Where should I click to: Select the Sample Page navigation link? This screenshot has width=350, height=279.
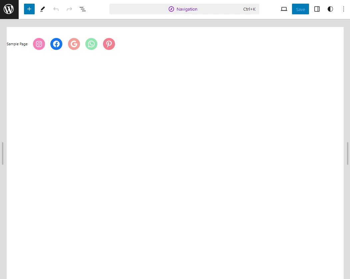pyautogui.click(x=17, y=44)
